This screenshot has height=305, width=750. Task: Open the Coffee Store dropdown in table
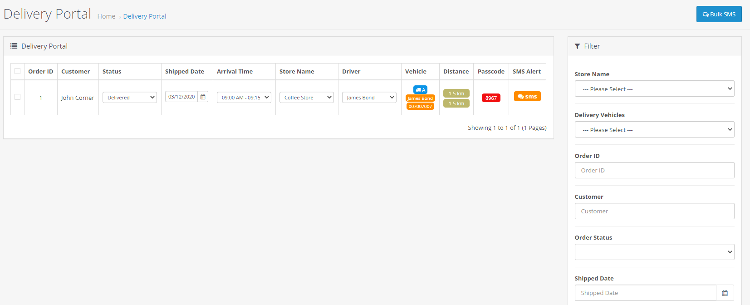point(307,98)
